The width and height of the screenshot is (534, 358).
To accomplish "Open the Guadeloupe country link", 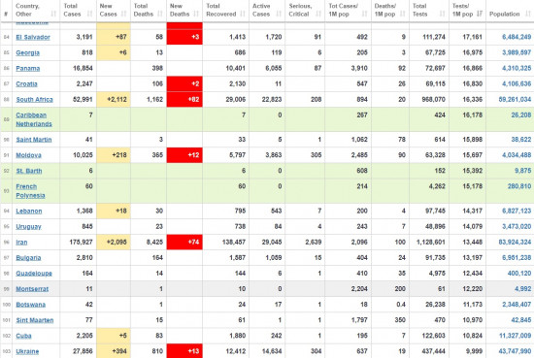I will (34, 274).
